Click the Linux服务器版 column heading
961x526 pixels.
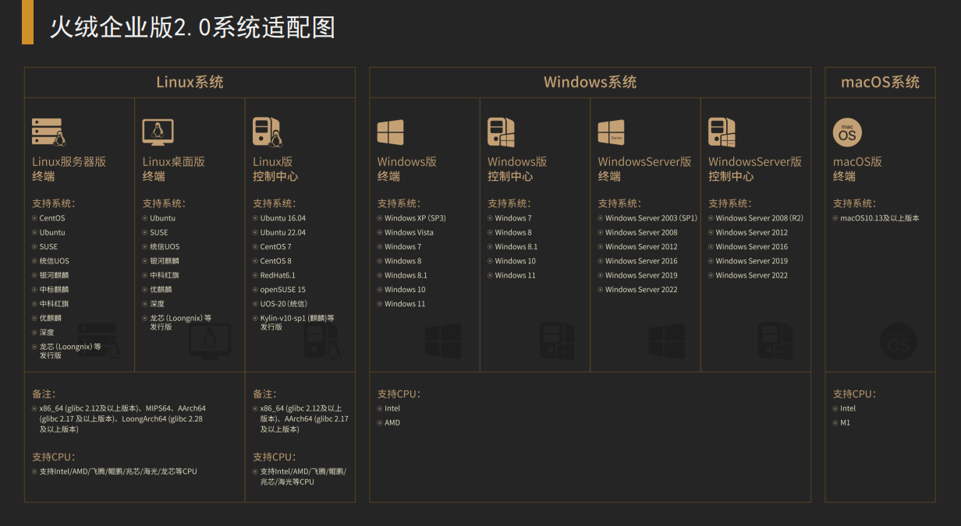(x=69, y=162)
